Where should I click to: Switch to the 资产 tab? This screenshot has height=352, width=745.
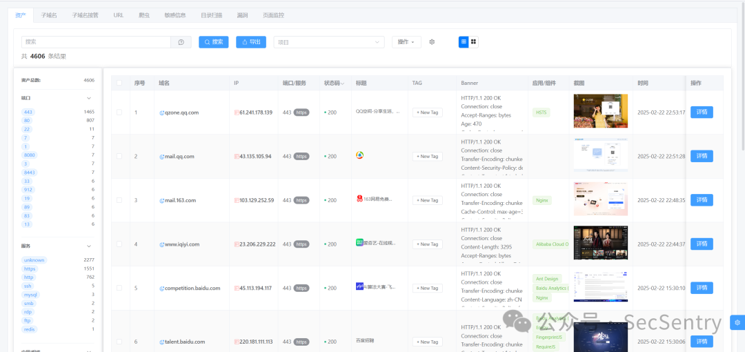tap(21, 15)
